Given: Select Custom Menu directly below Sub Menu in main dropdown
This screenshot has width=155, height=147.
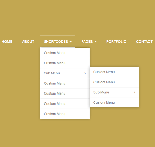Looking at the screenshot, I should 65,83.
